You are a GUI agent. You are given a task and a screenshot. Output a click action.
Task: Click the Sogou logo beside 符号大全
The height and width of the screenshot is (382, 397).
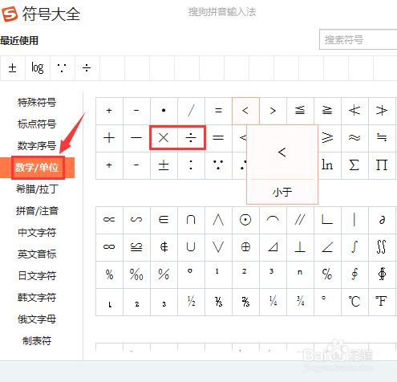click(10, 14)
